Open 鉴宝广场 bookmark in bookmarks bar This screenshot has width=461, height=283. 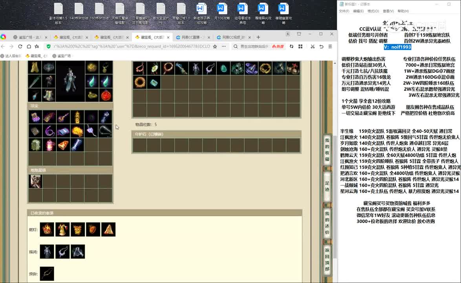click(x=61, y=55)
